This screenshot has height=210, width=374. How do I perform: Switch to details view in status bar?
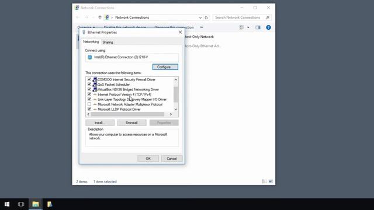click(x=264, y=181)
